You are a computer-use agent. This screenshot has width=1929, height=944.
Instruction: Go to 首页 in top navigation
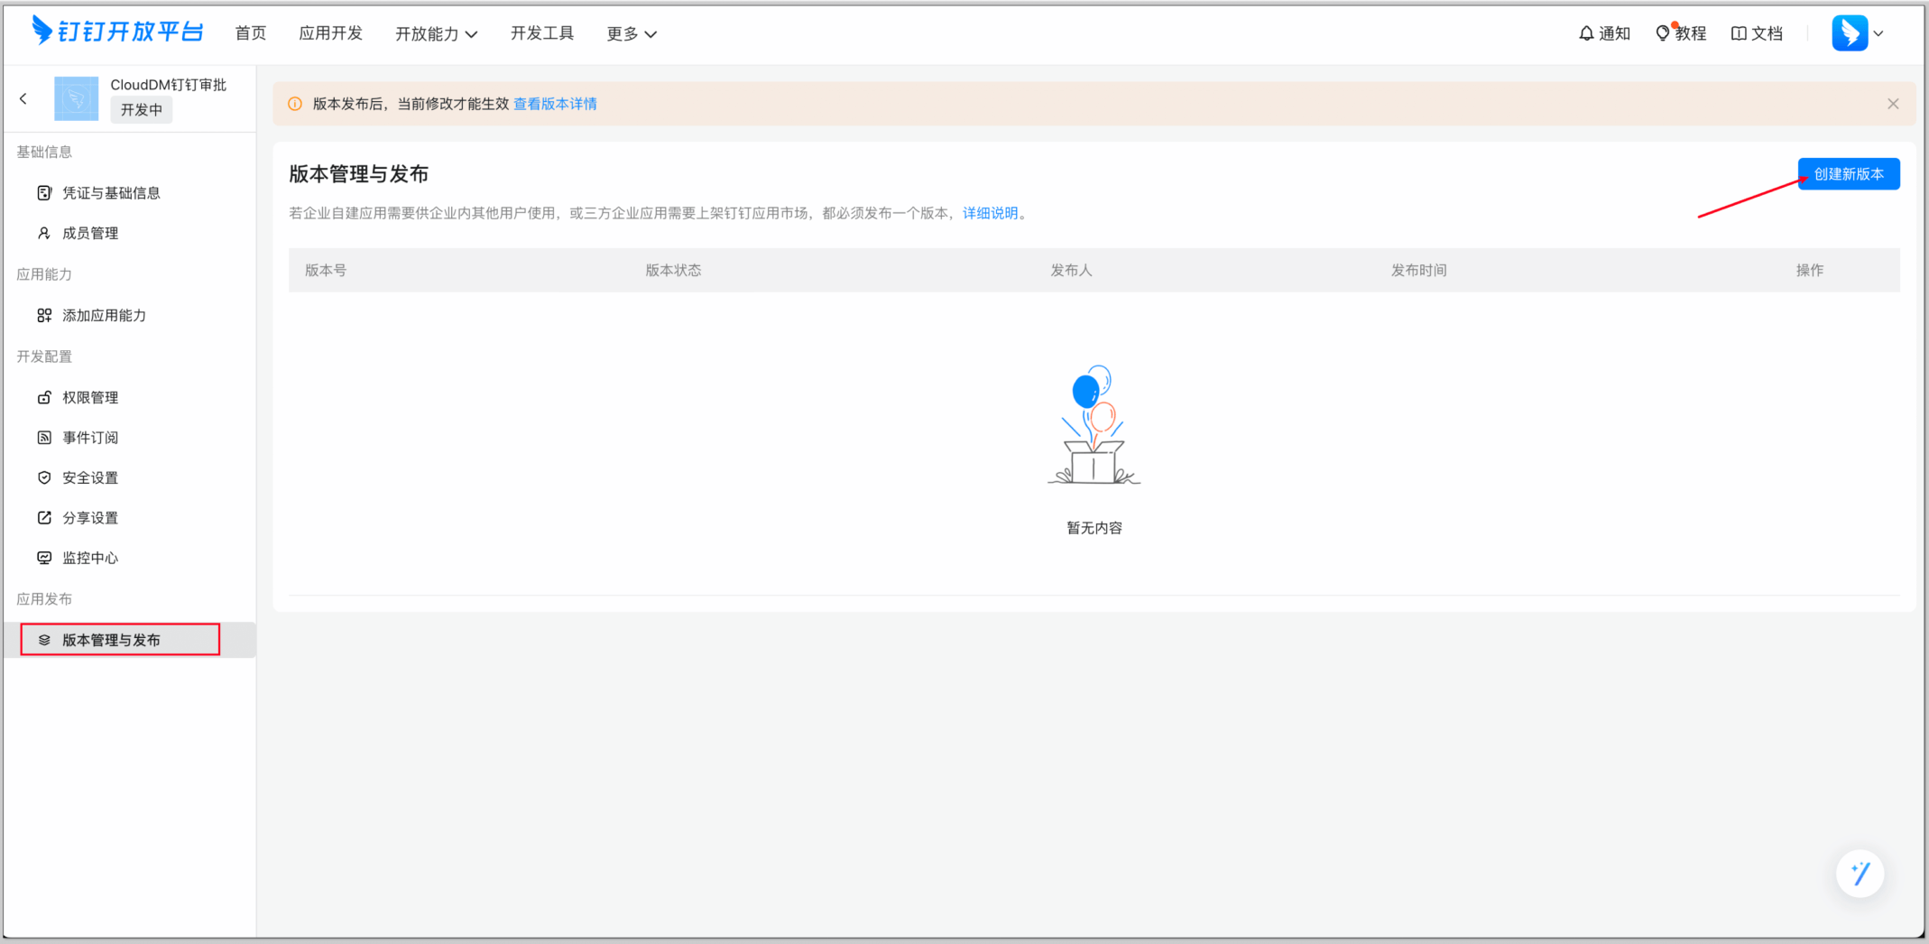click(x=251, y=33)
